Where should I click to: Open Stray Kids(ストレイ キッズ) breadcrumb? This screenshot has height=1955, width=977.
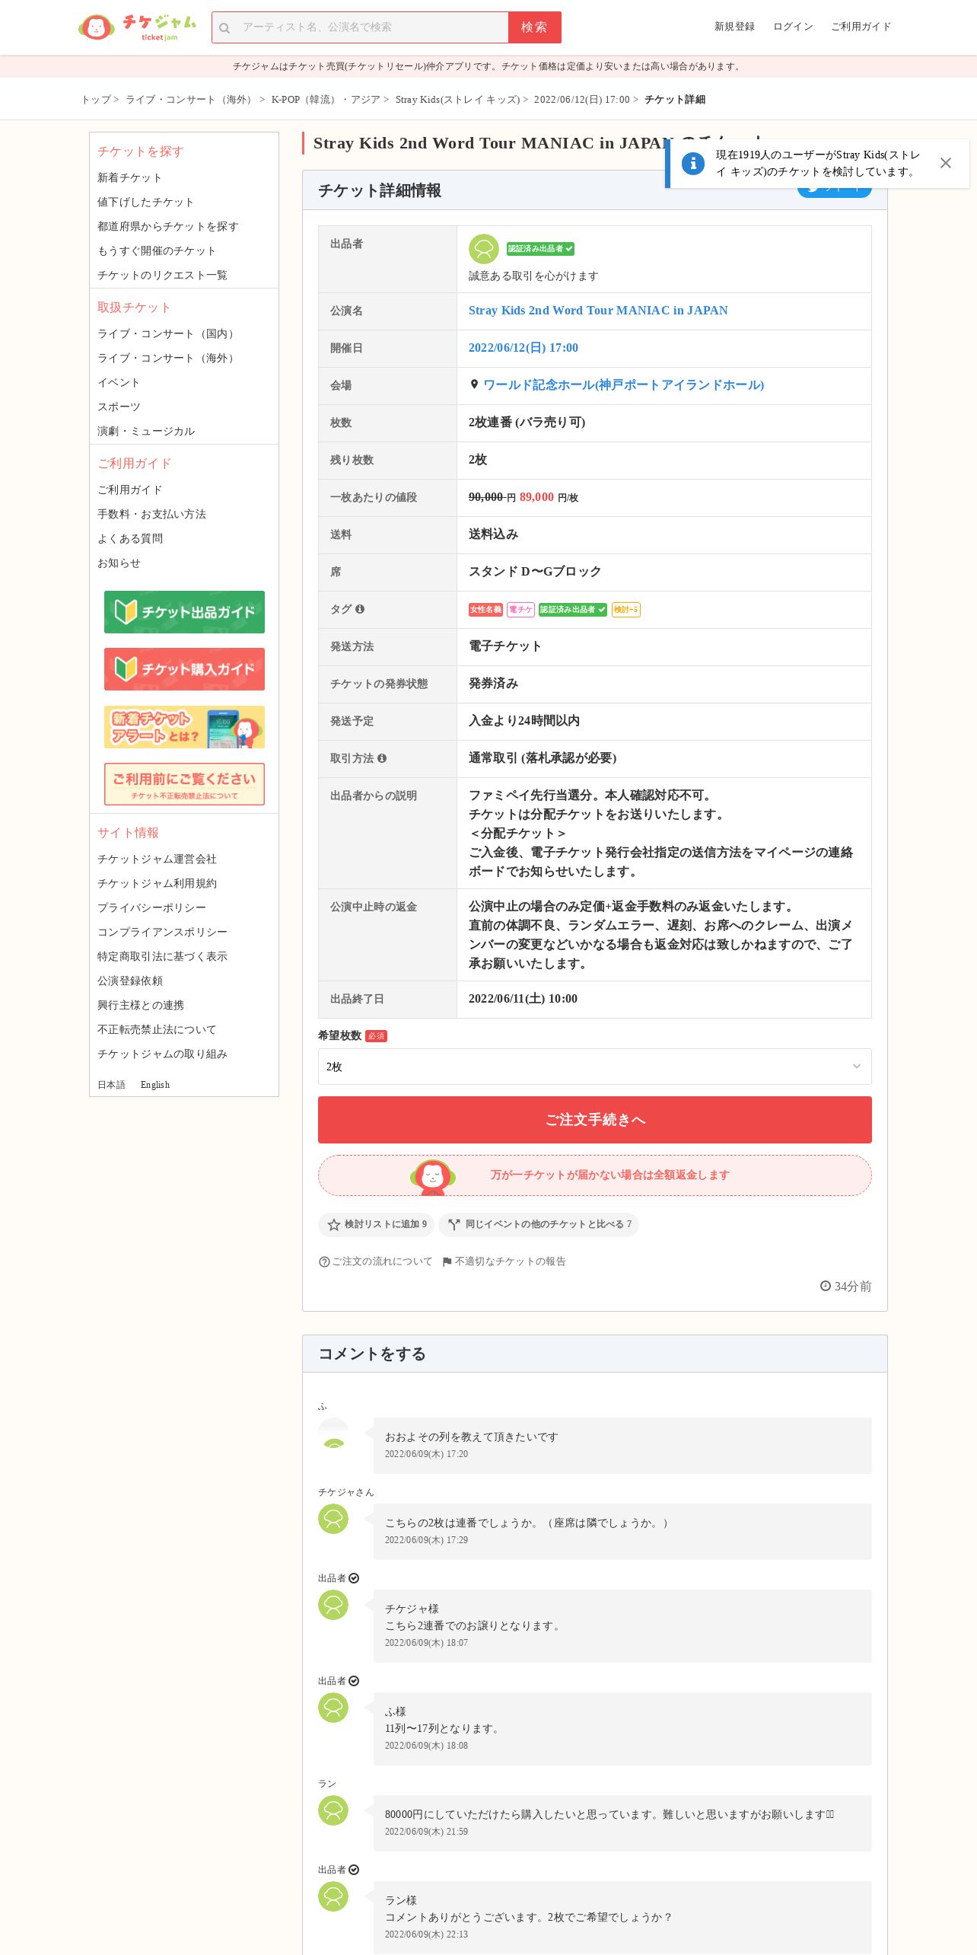point(457,100)
